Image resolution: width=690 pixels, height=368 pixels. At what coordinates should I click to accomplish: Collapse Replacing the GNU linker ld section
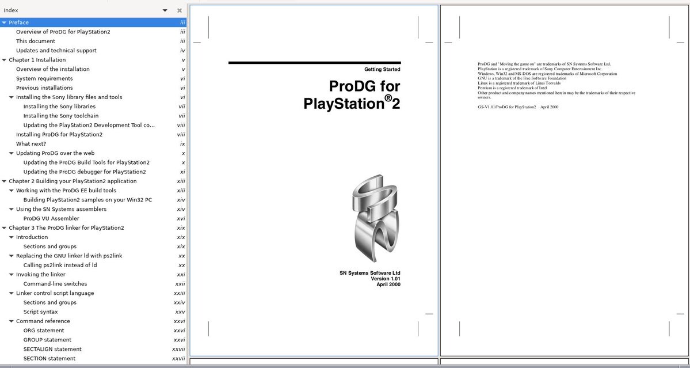(12, 256)
